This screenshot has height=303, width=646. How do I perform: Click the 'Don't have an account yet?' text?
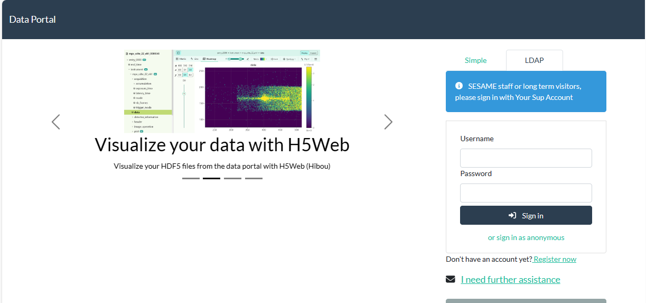click(x=489, y=259)
